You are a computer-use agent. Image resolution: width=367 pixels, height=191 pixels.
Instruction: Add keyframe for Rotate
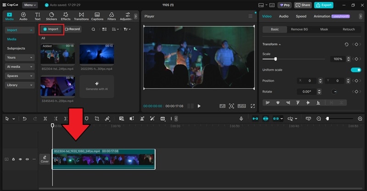coord(356,92)
